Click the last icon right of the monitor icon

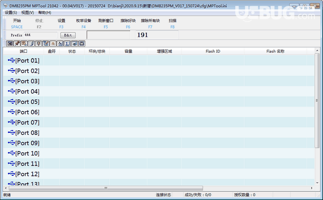(82, 44)
